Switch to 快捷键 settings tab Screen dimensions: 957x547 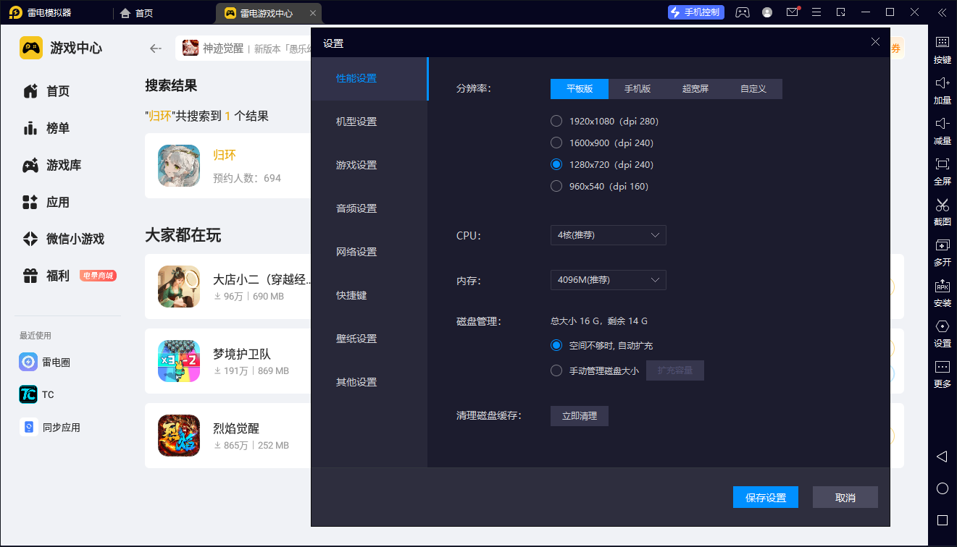pyautogui.click(x=369, y=295)
